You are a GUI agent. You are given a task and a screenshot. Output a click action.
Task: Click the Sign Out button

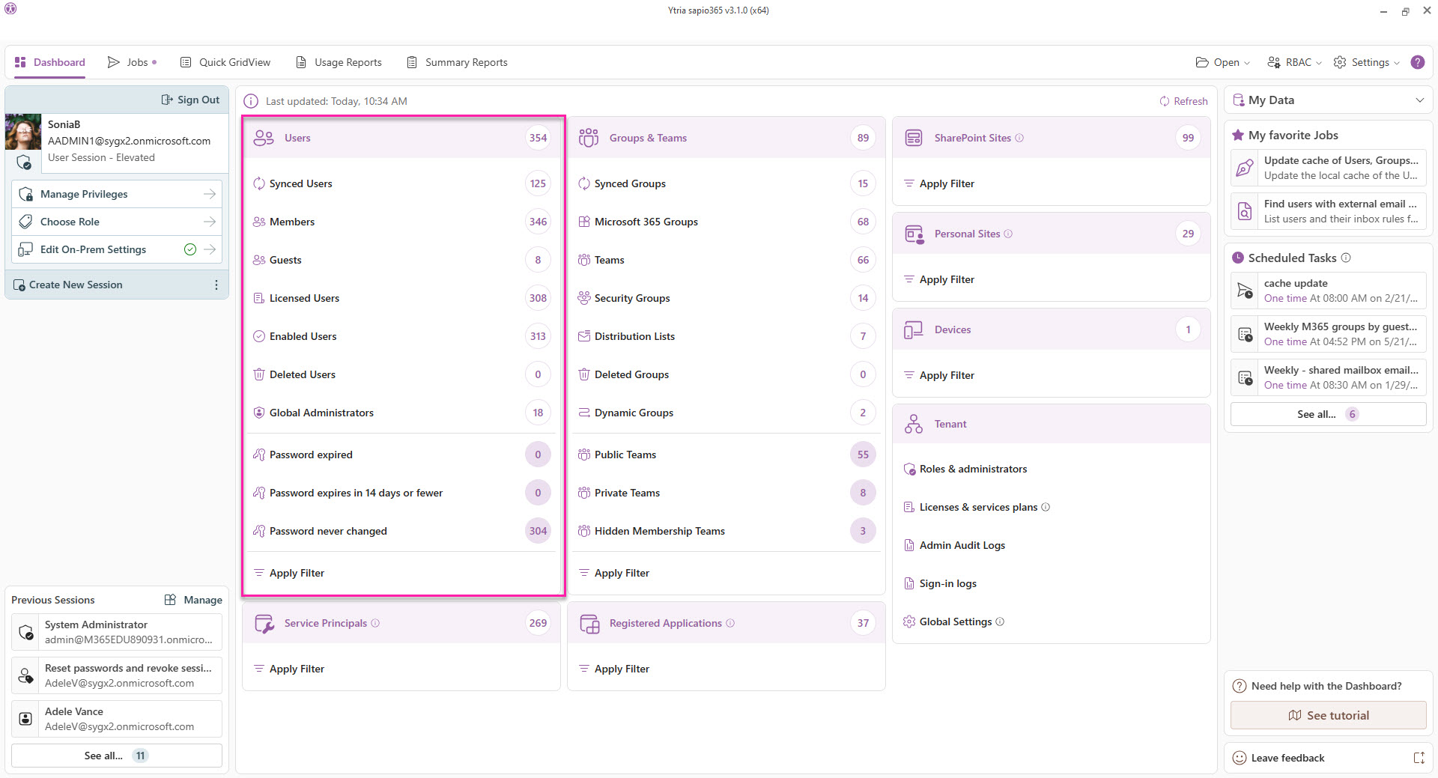pos(191,100)
